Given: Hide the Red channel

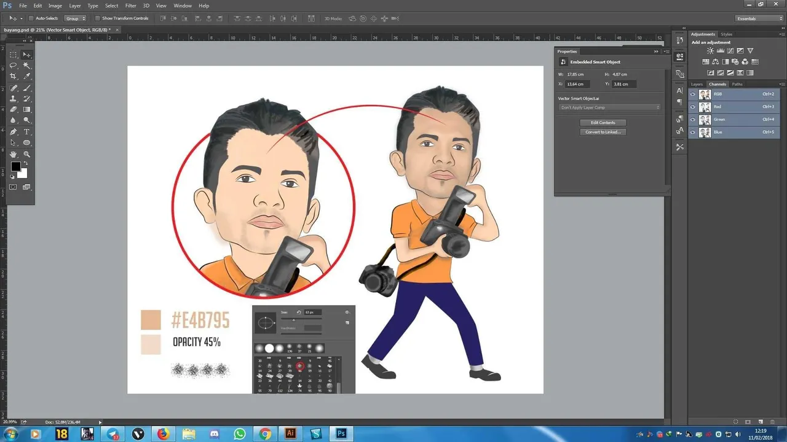Looking at the screenshot, I should point(693,107).
